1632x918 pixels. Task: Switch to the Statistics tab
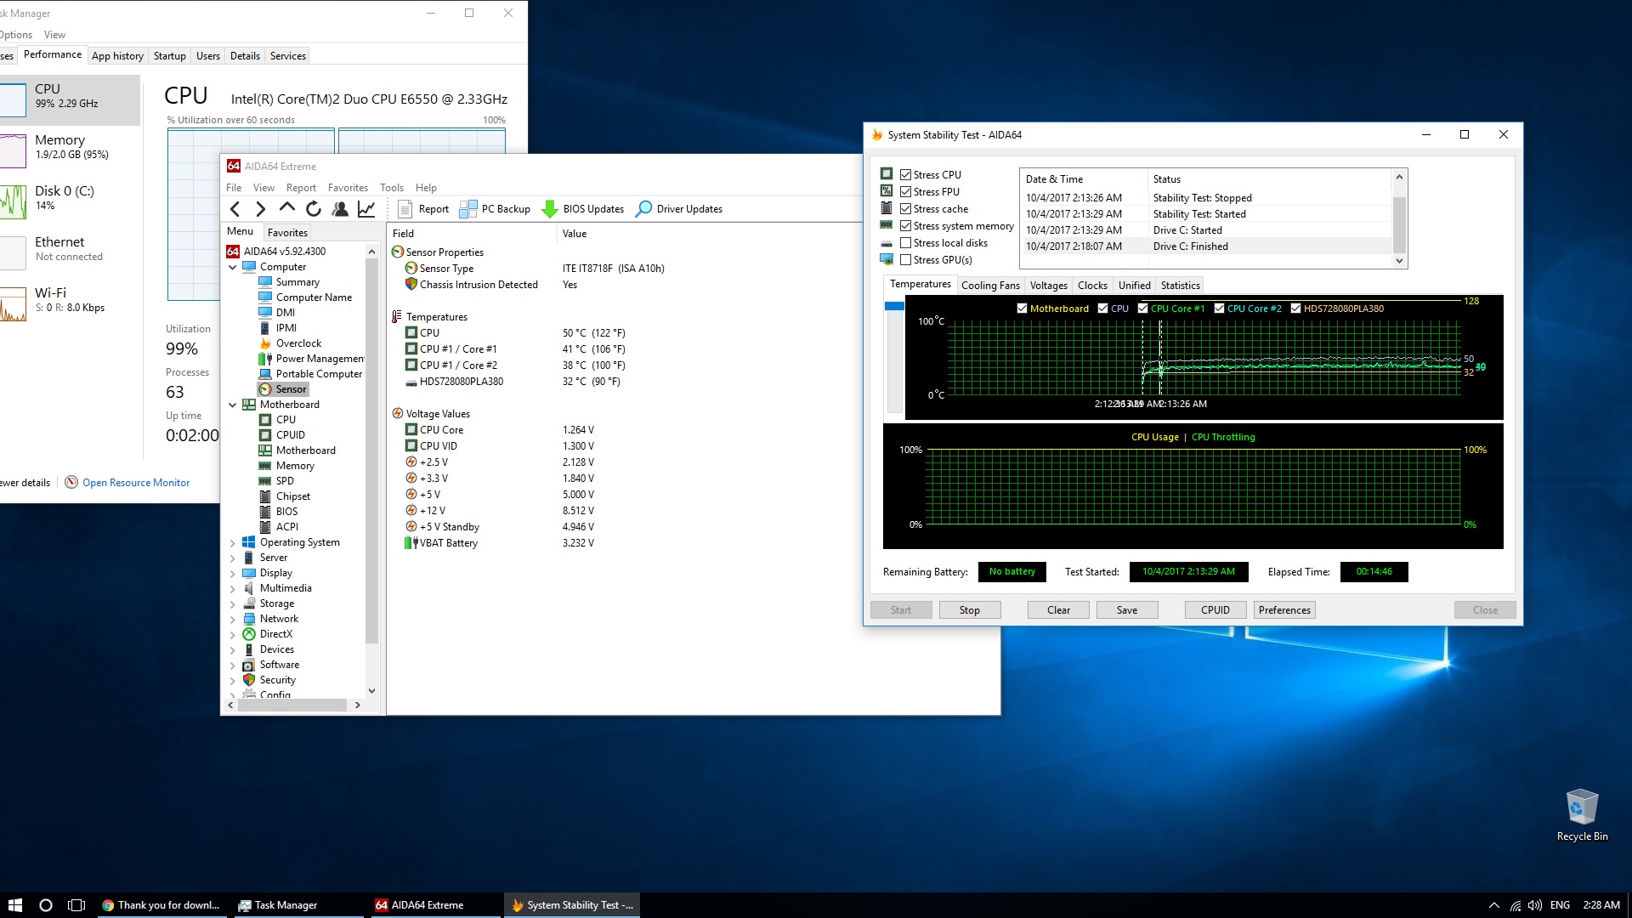(1180, 286)
